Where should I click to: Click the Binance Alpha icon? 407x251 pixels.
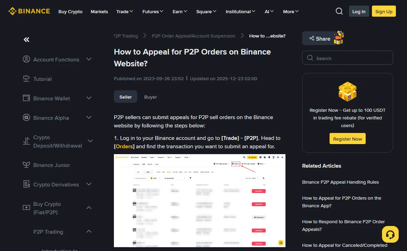[26, 117]
